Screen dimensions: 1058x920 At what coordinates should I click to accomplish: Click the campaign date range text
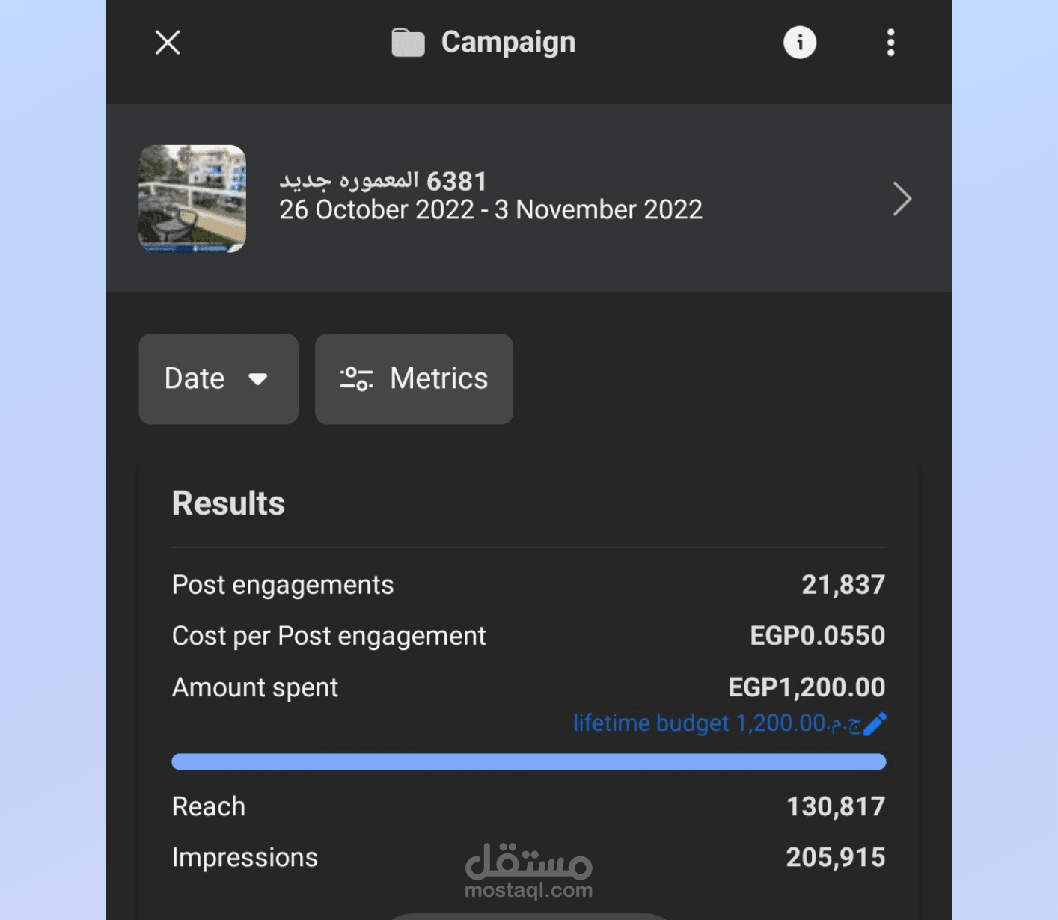coord(491,210)
